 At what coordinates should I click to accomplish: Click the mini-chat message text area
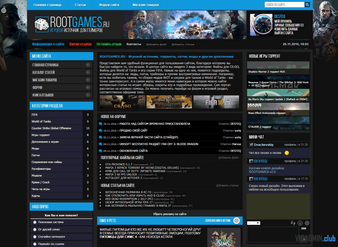[x=273, y=235]
